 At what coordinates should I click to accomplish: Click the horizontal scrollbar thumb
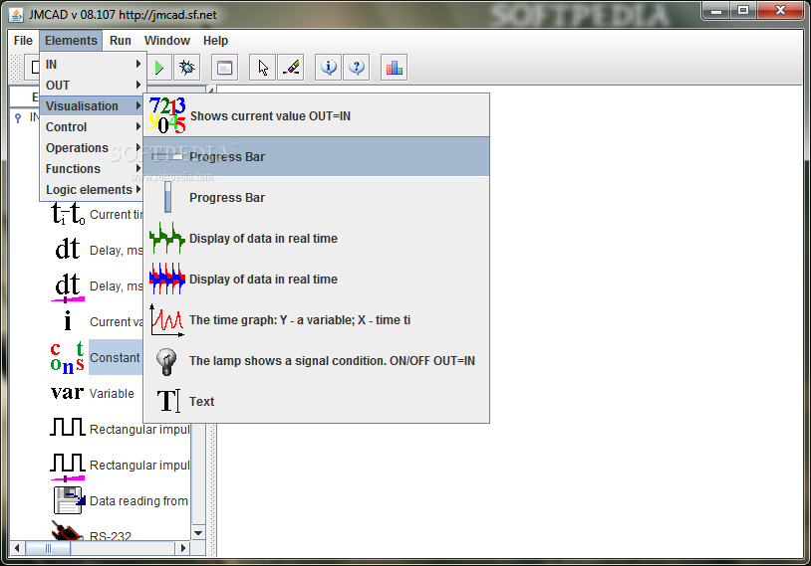point(48,548)
